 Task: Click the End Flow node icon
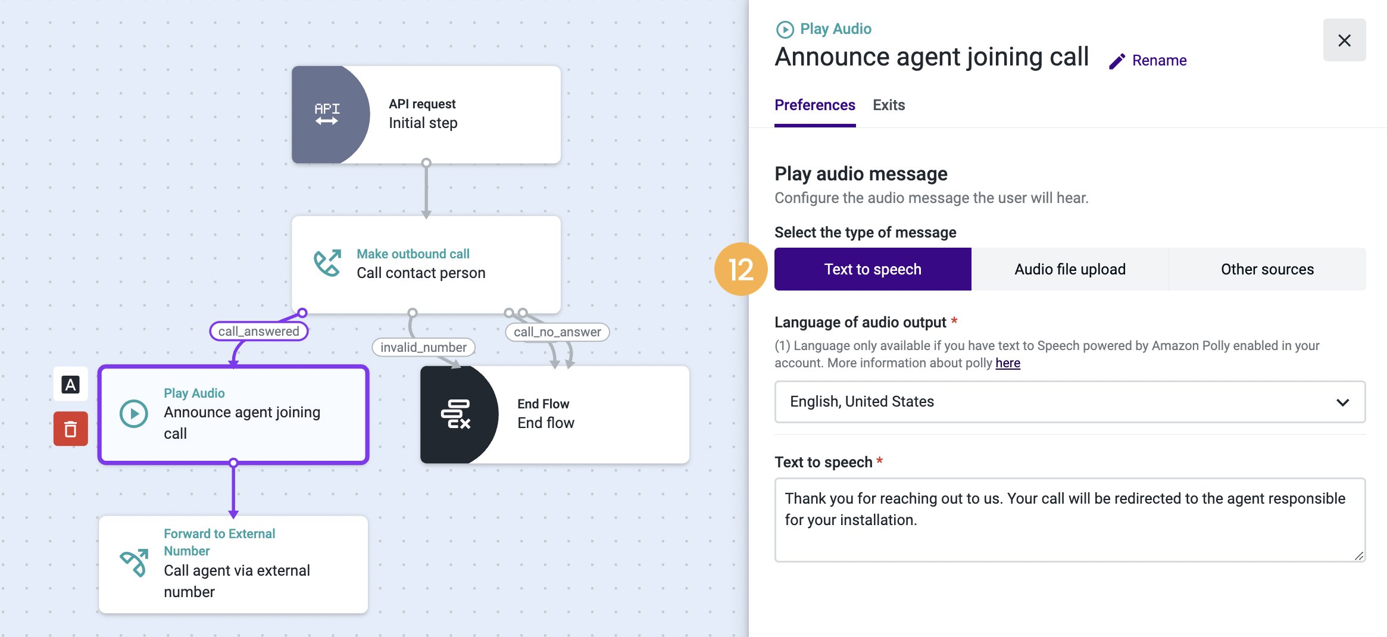point(456,414)
